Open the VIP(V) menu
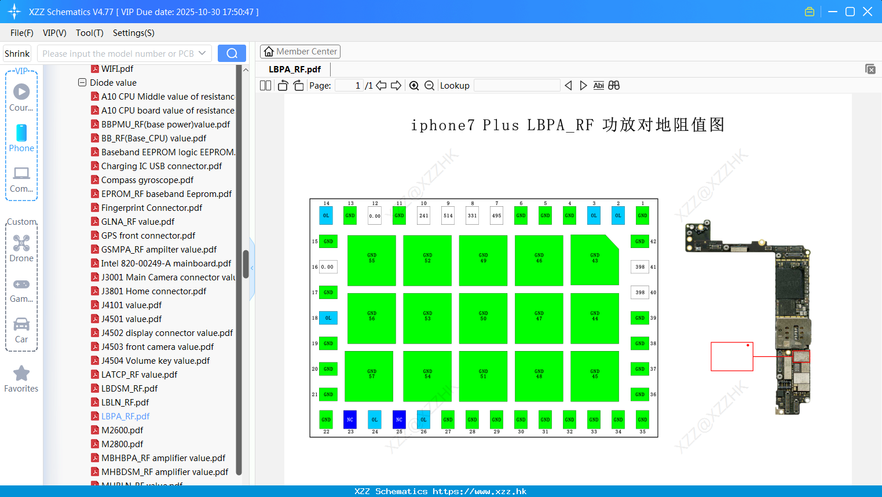 (54, 32)
